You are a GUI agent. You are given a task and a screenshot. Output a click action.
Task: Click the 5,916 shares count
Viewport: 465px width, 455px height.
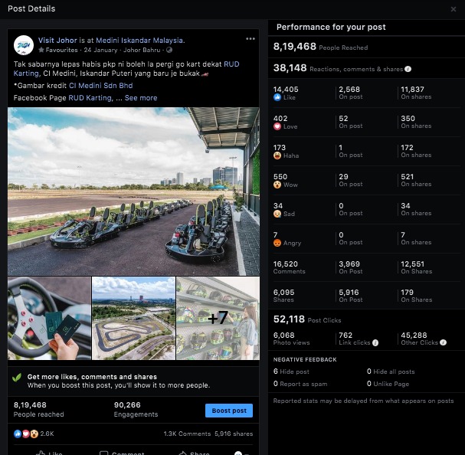tap(234, 434)
